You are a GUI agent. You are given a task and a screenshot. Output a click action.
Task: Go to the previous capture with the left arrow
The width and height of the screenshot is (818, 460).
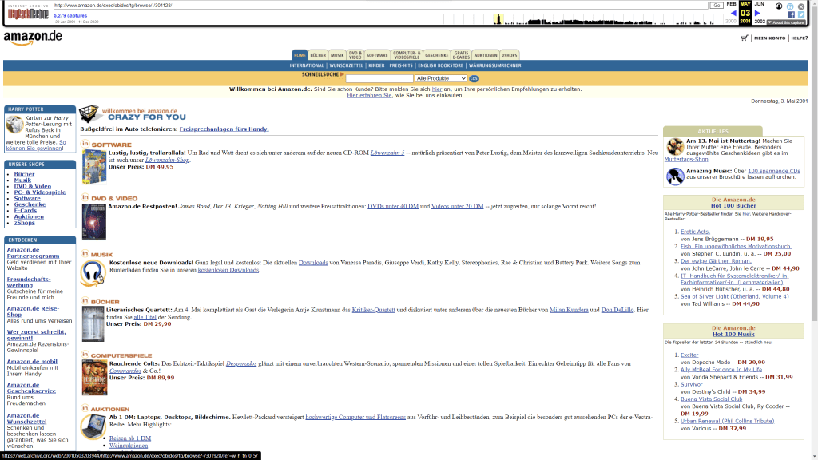click(733, 13)
